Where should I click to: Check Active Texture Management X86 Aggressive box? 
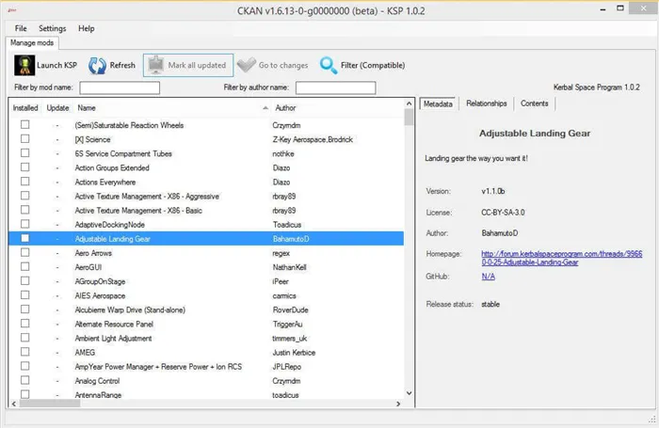[25, 197]
